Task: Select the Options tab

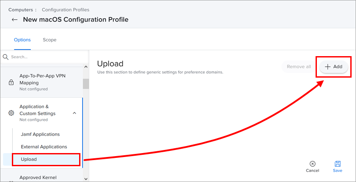Action: pos(22,40)
